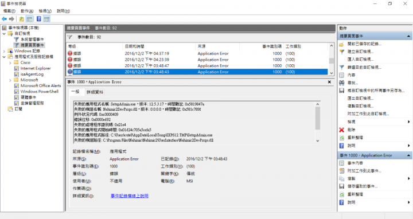This screenshot has width=413, height=219.
Task: Collapse the 自訂檢視 tree node
Action: pos(4,34)
